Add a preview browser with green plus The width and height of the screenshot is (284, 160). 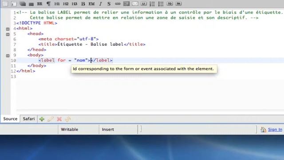click(42, 119)
